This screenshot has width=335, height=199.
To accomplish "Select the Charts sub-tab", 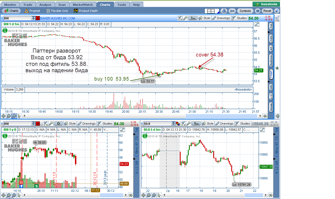I will [x=11, y=11].
